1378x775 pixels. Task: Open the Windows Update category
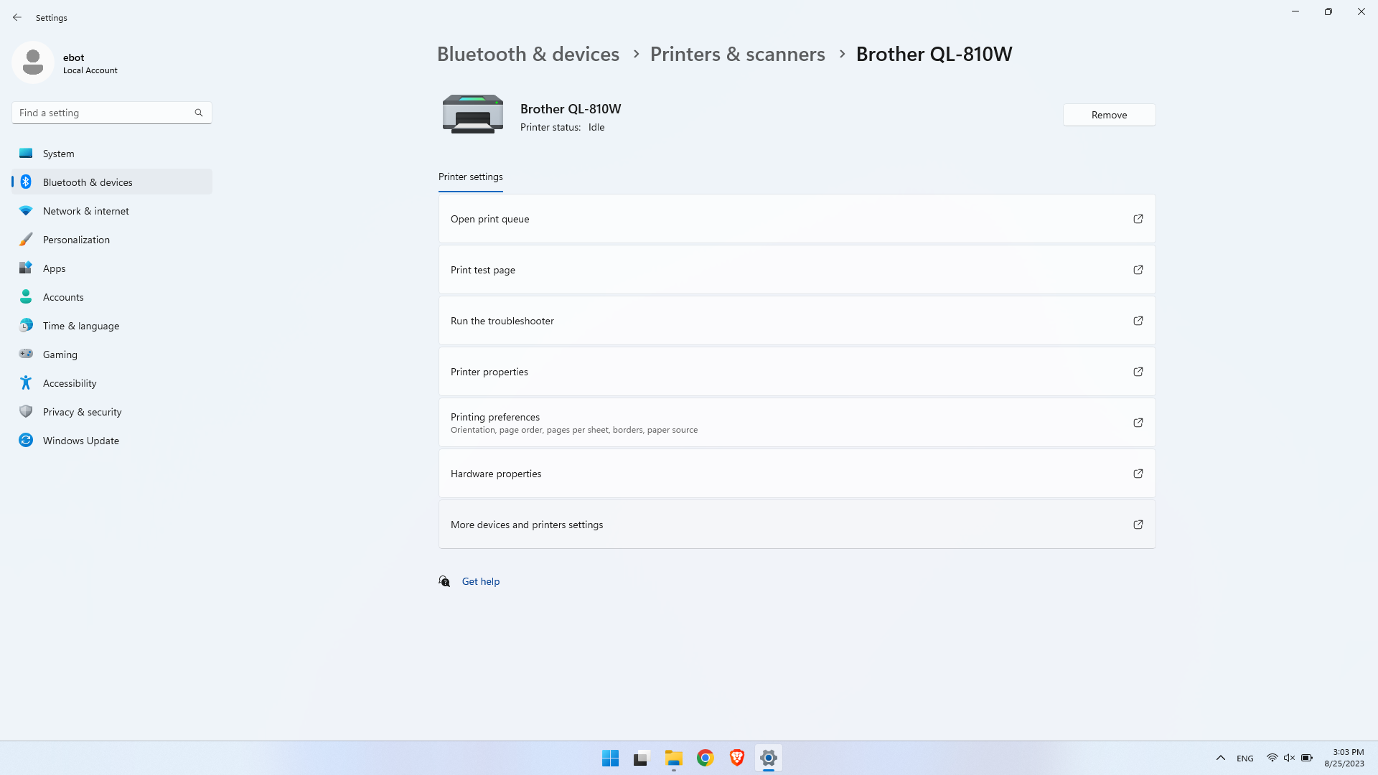112,440
